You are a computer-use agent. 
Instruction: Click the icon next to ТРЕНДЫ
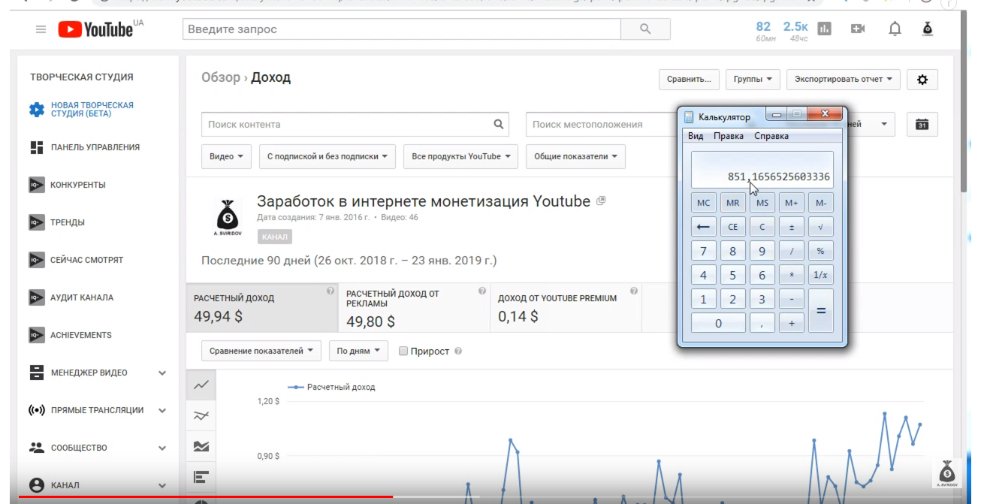click(37, 222)
